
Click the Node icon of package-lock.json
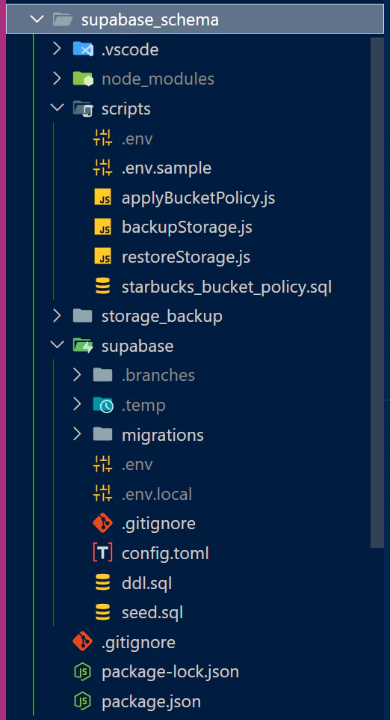point(83,672)
